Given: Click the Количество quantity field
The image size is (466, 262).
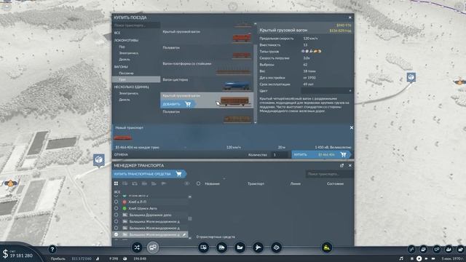Looking at the screenshot, I should (280, 154).
